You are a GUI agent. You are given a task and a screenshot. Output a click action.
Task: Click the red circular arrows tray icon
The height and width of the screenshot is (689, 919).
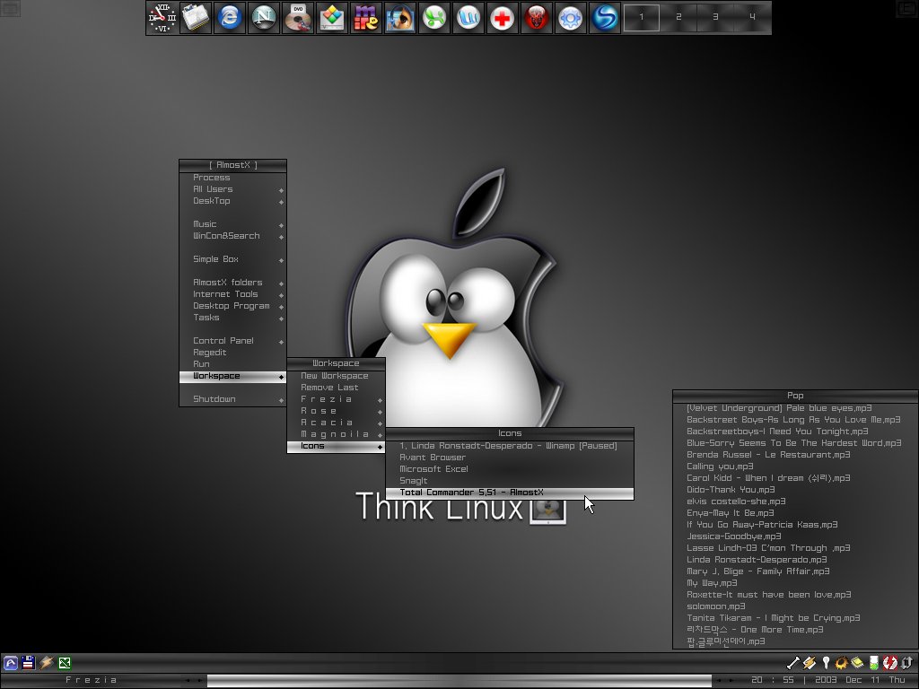point(889,663)
